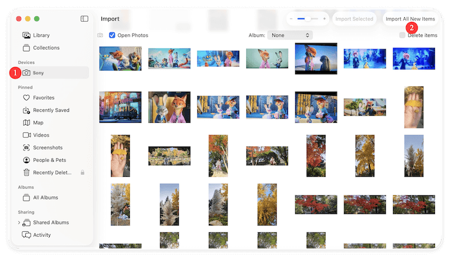Click the minus zoom-out icon
The image size is (450, 257).
[291, 19]
